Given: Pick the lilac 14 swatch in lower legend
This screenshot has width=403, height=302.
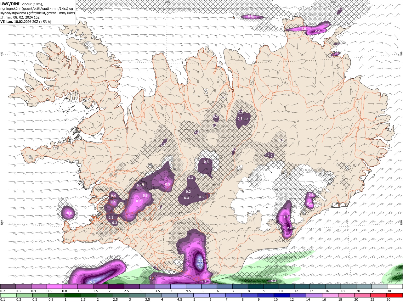Looking at the screenshot, I should pos(314,295).
